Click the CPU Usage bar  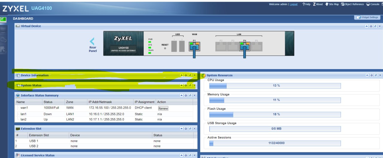click(275, 86)
